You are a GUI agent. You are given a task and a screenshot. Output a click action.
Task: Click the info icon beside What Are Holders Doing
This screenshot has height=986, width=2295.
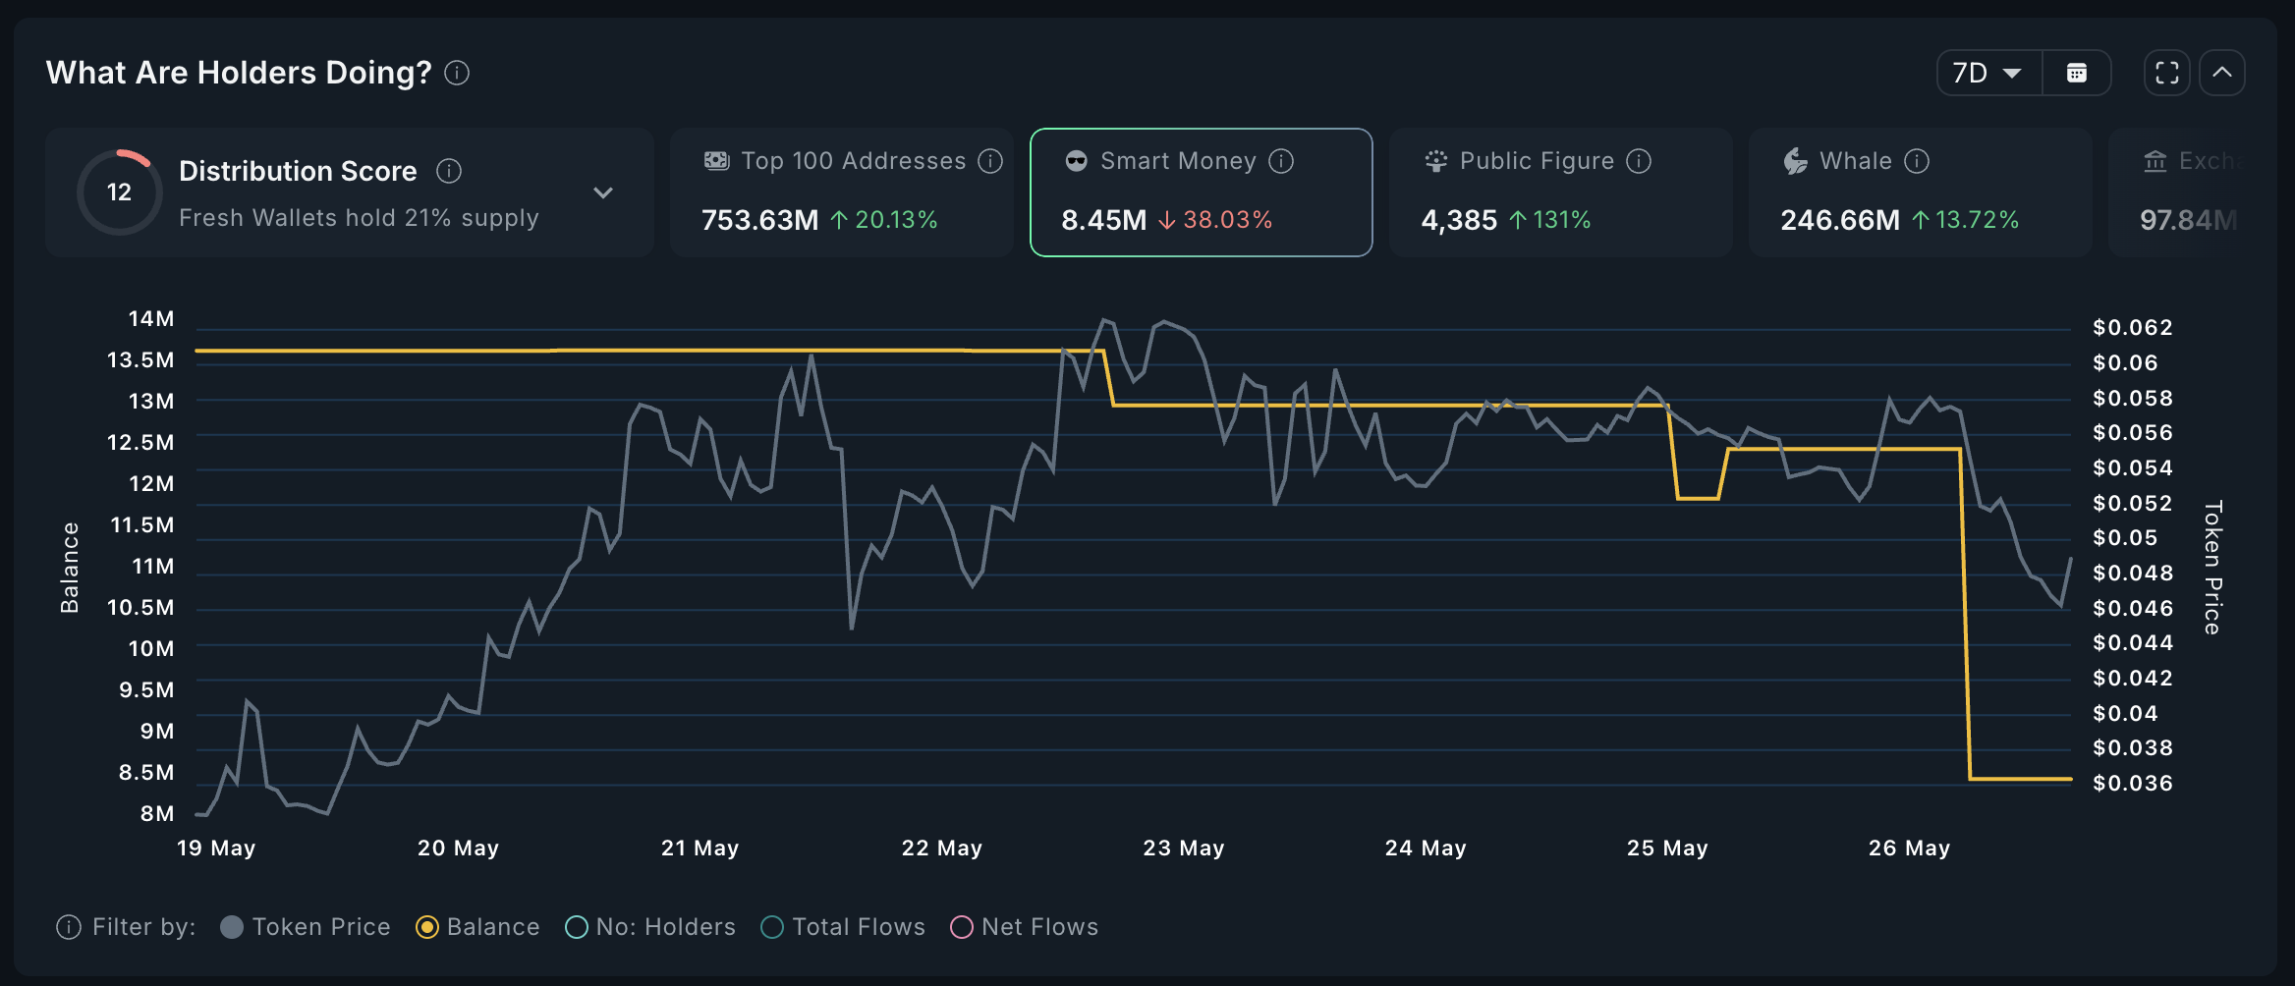(456, 73)
